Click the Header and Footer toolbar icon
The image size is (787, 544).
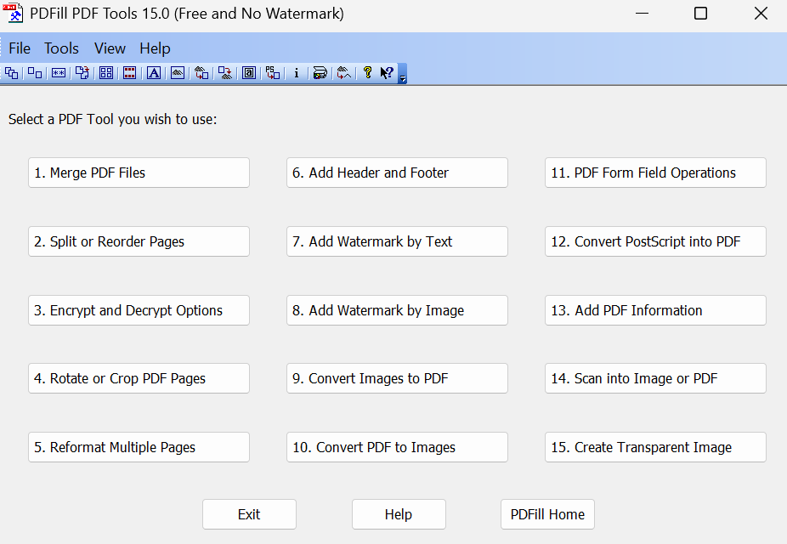[129, 73]
